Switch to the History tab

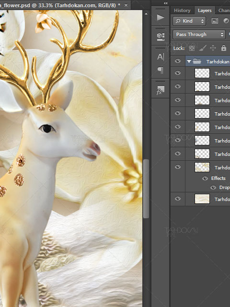182,11
